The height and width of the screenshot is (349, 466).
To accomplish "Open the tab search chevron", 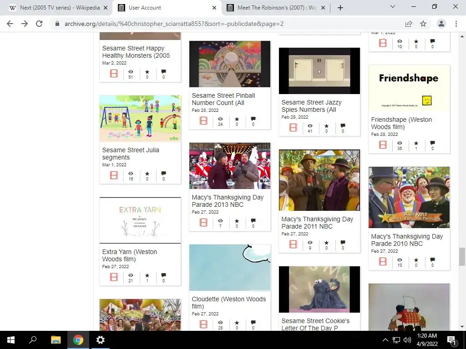I will 393,6.
